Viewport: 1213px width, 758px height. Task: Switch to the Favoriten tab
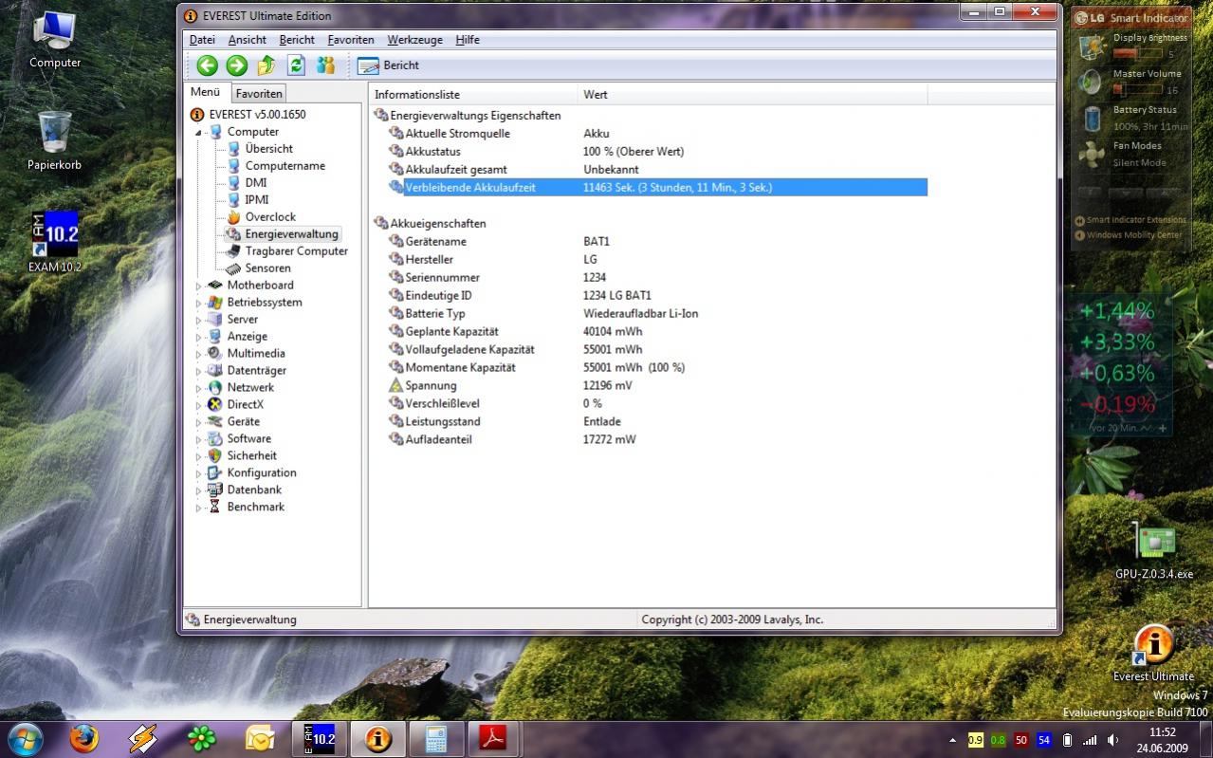tap(259, 93)
